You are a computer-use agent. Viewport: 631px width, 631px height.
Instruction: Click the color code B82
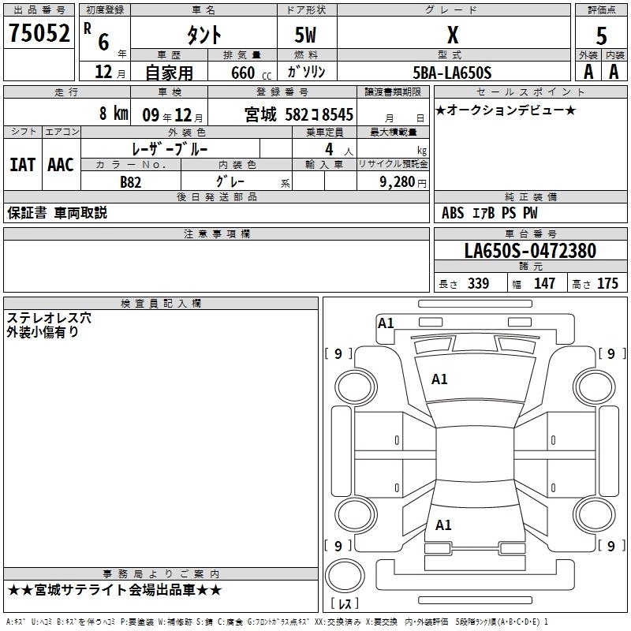[129, 181]
